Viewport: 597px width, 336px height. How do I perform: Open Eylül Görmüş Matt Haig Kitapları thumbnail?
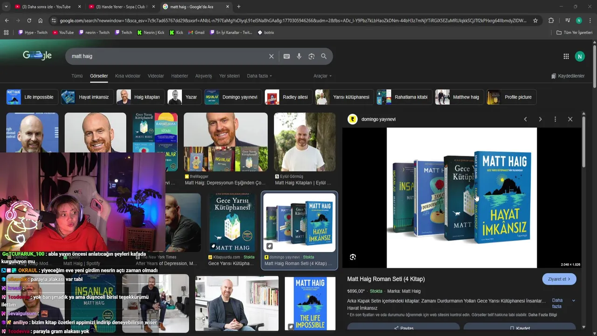(x=305, y=142)
